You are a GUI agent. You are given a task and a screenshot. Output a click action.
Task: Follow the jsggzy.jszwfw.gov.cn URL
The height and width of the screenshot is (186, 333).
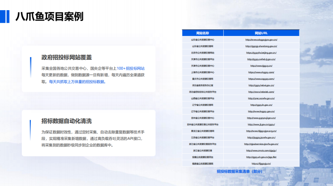coord(261,138)
